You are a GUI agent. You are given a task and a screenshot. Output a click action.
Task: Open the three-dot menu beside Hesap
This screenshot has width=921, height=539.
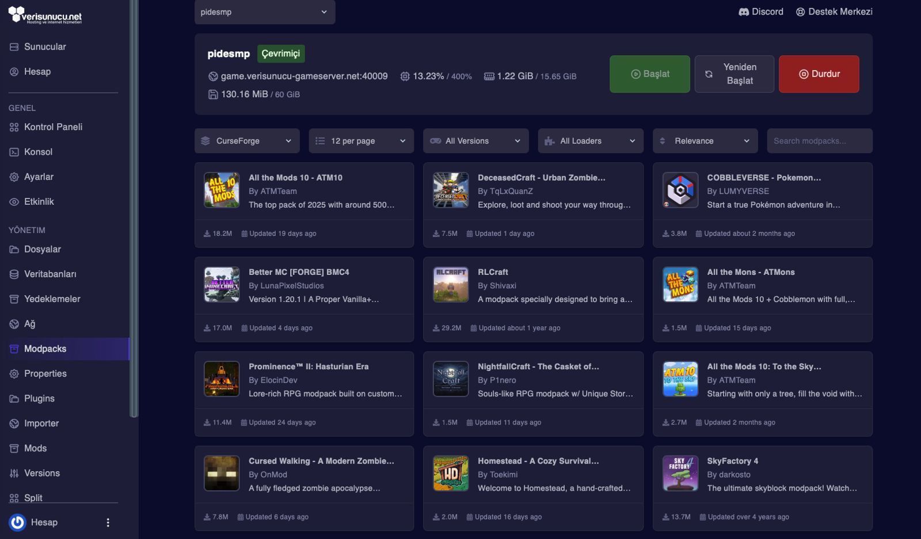108,522
